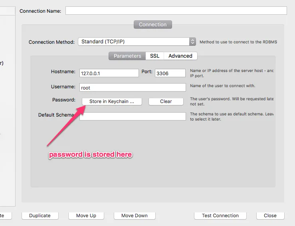The height and width of the screenshot is (226, 295).
Task: Click the Close button
Action: pos(270,216)
